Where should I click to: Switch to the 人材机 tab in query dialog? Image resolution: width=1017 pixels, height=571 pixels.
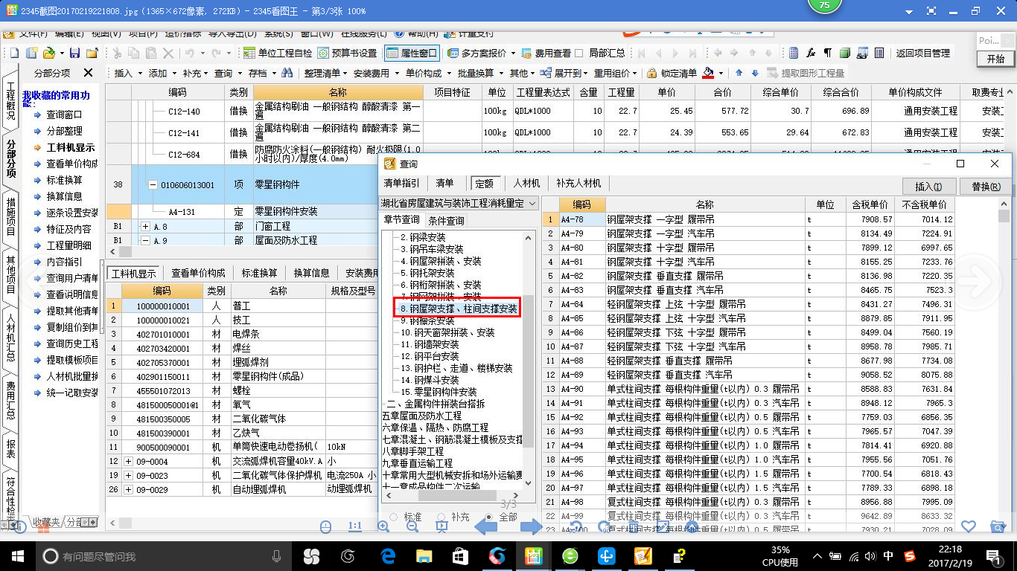[526, 183]
